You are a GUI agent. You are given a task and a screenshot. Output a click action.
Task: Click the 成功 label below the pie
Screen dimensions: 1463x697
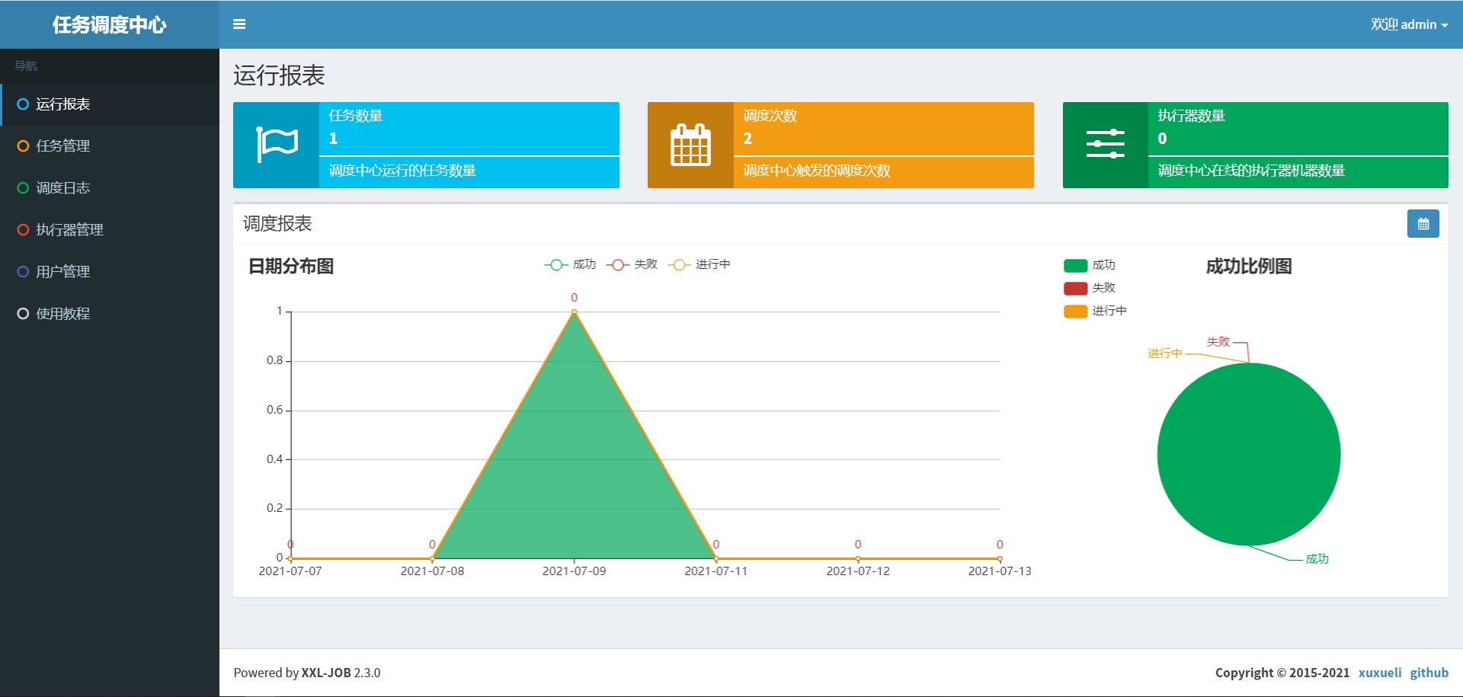click(1317, 559)
